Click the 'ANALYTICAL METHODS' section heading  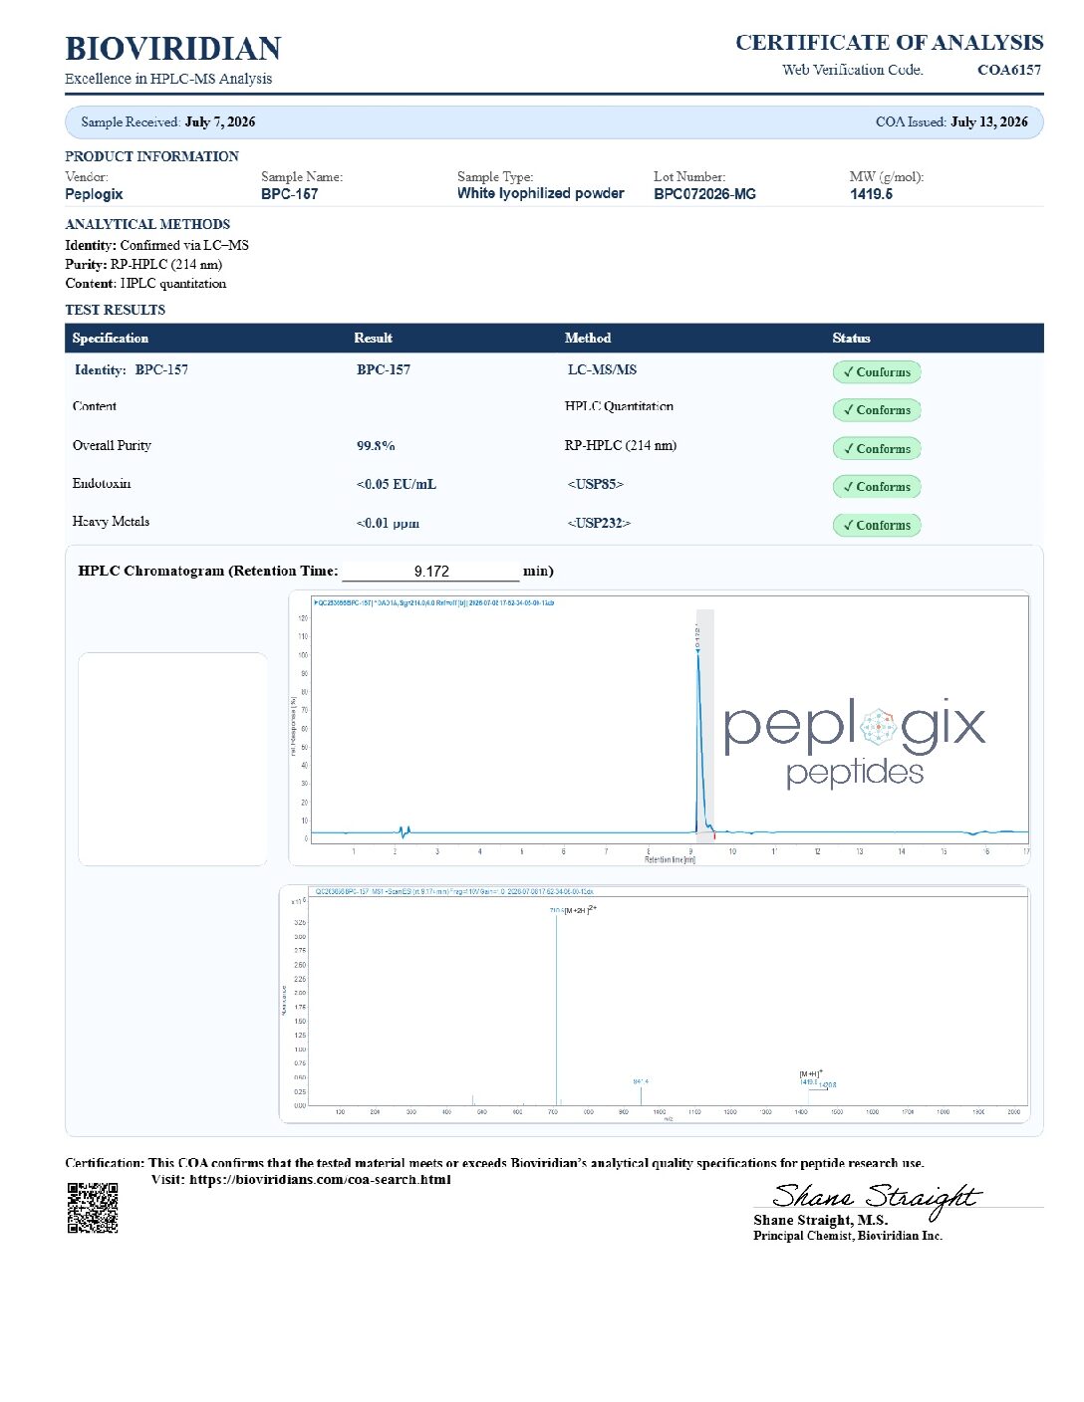pyautogui.click(x=147, y=224)
